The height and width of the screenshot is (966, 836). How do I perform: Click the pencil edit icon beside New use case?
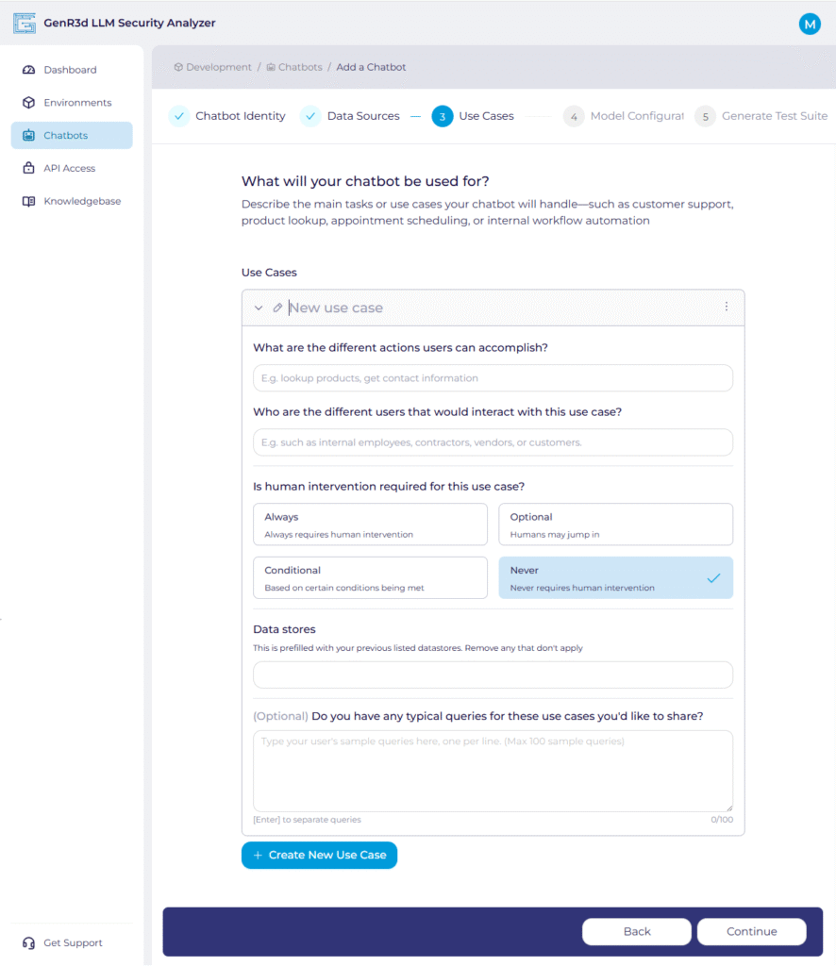point(277,308)
